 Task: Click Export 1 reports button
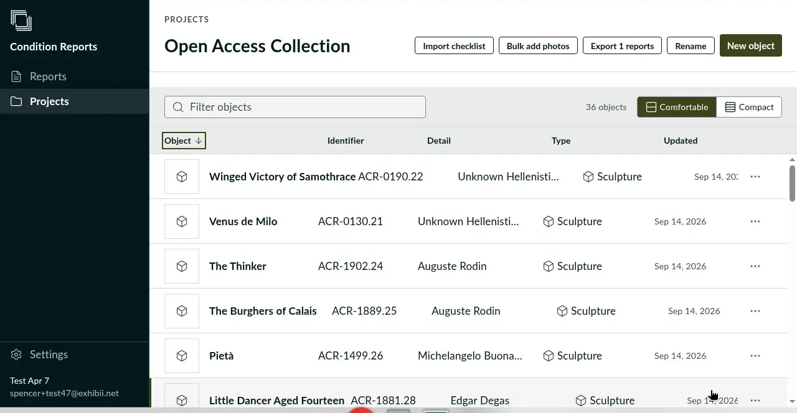point(622,46)
